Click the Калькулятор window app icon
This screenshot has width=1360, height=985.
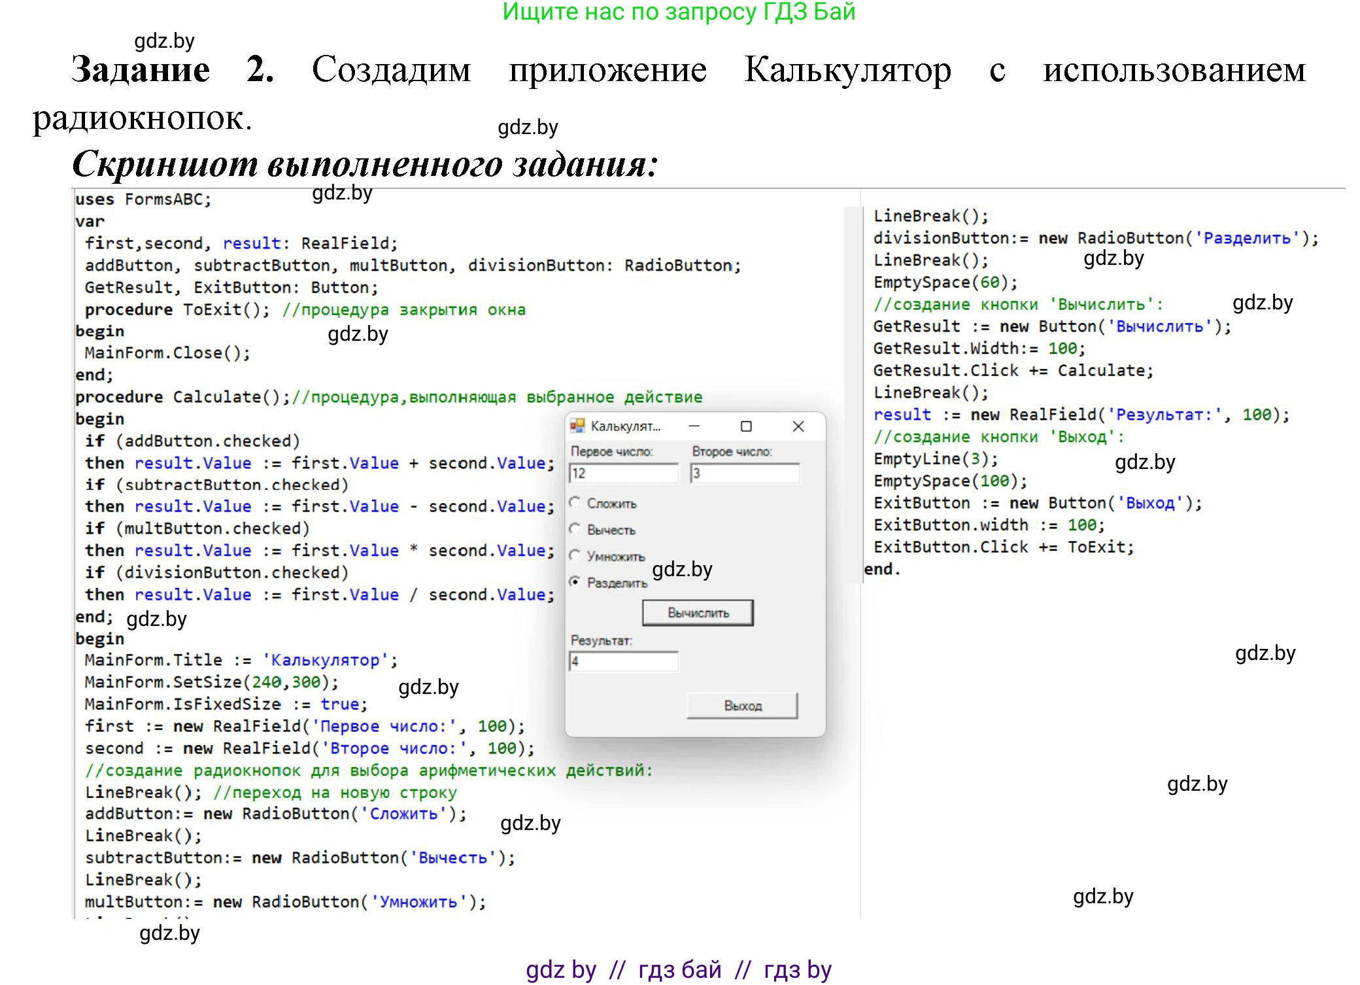tap(577, 426)
